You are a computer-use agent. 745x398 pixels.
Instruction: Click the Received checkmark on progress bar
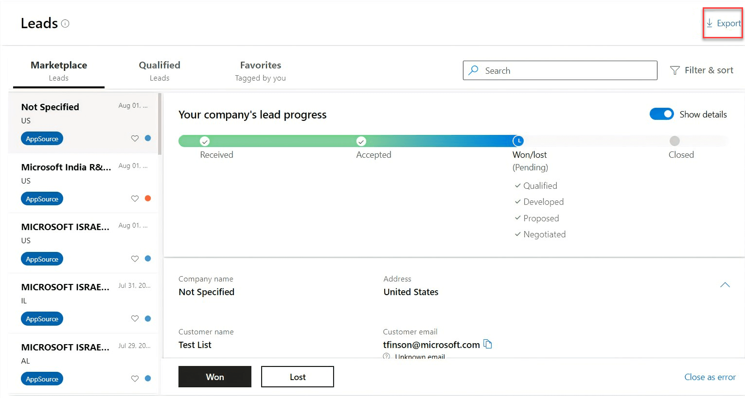(x=205, y=141)
